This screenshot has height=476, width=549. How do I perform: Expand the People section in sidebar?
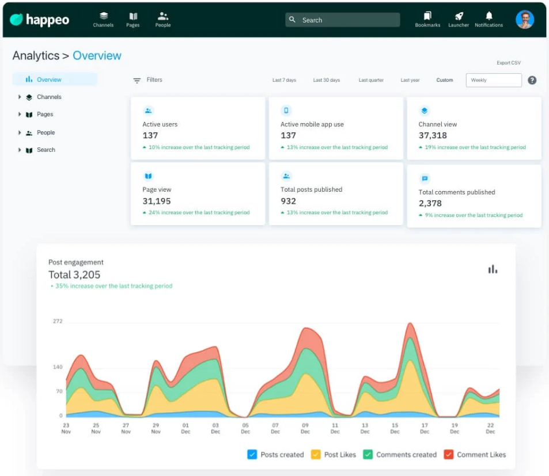click(20, 132)
